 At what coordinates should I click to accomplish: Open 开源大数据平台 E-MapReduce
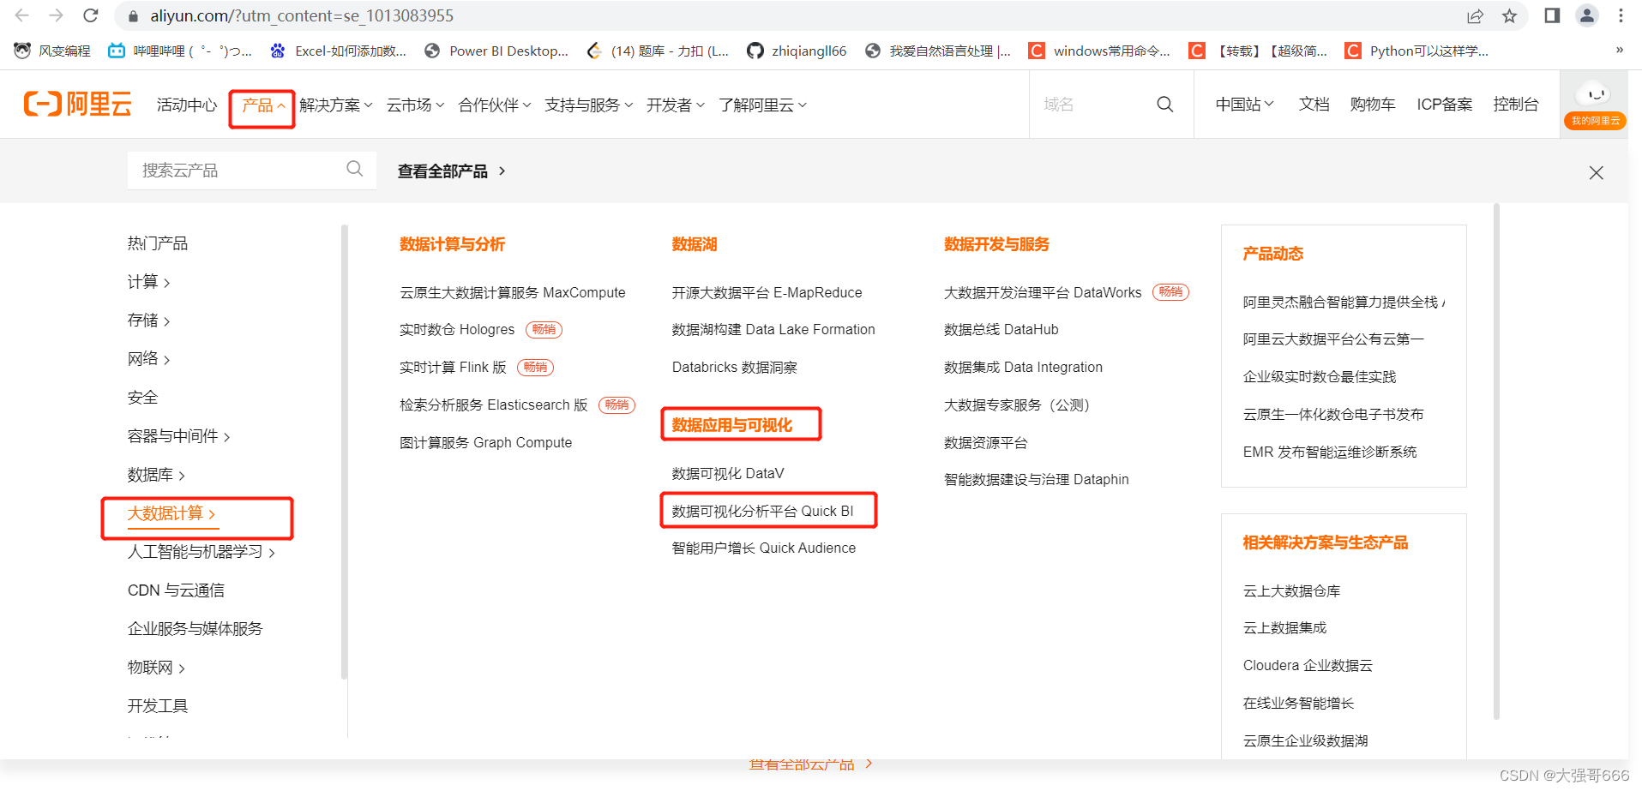[x=767, y=292]
